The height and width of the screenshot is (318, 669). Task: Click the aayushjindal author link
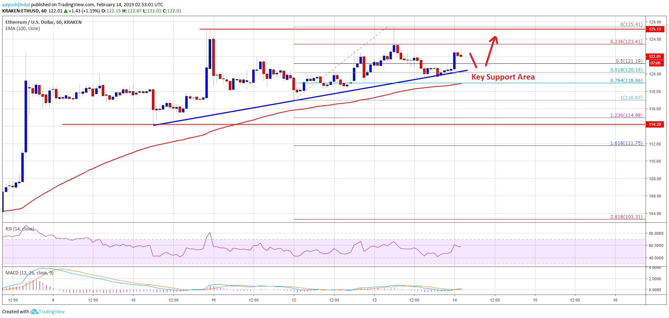click(x=16, y=5)
